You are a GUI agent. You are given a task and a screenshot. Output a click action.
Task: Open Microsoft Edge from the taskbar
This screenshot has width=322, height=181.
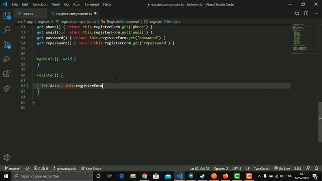pos(122,176)
